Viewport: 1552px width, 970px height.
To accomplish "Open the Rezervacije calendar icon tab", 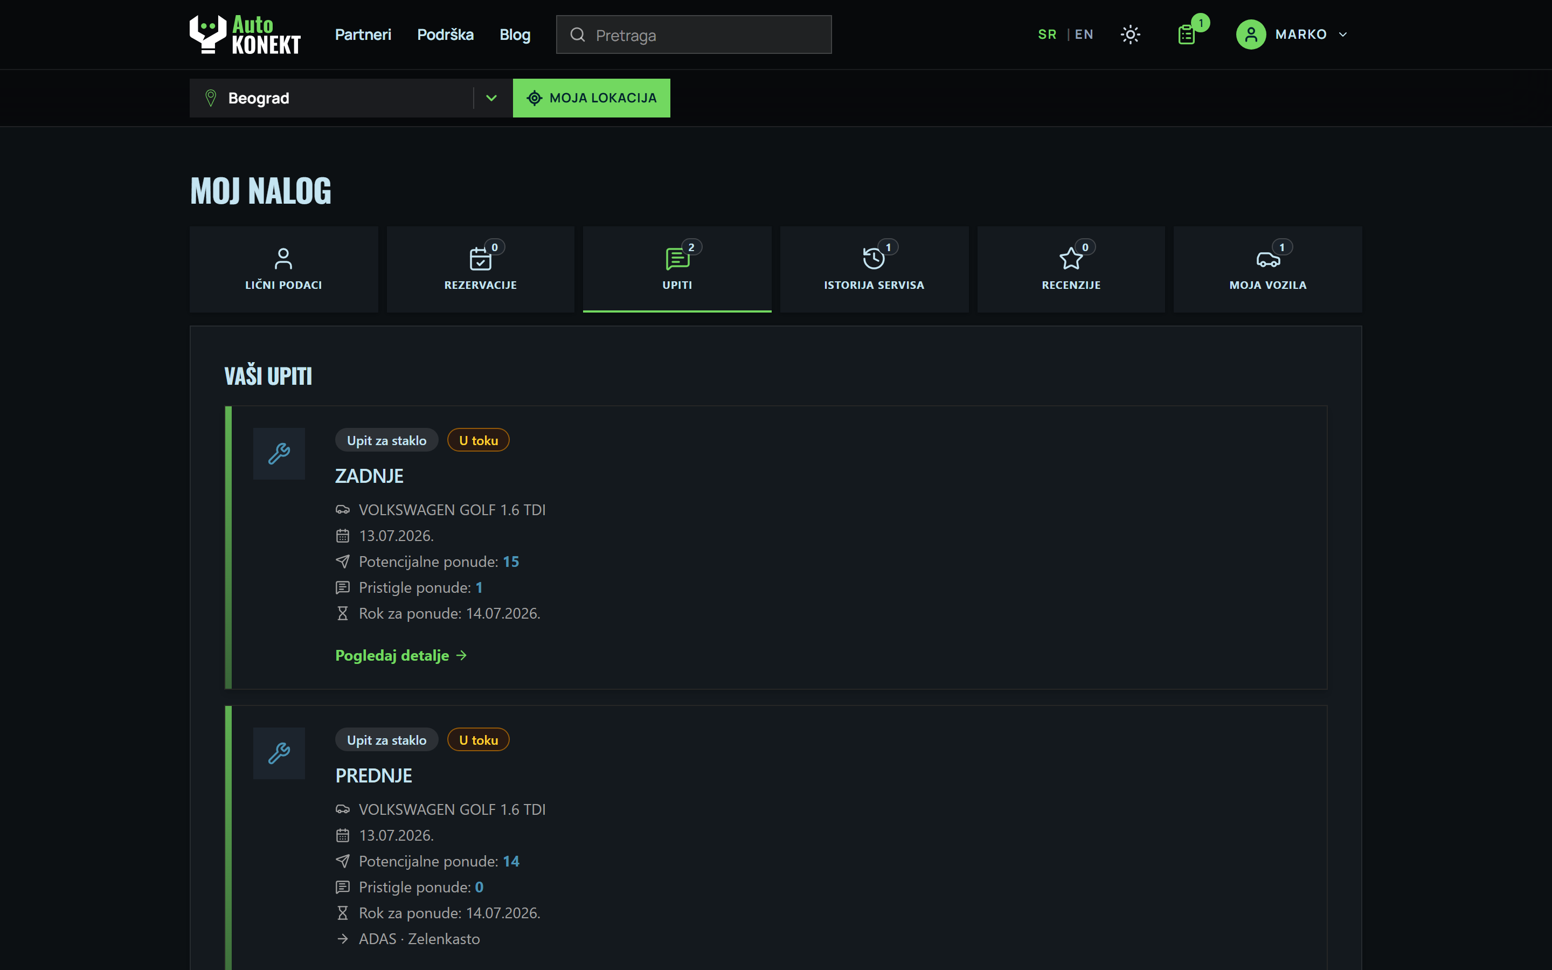I will (x=480, y=259).
